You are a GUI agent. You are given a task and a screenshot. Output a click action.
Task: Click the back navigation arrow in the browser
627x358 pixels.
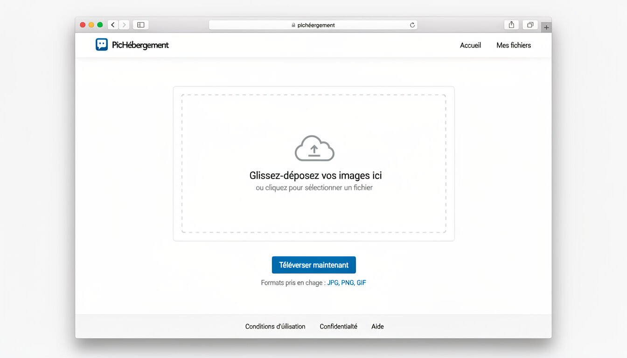point(112,24)
